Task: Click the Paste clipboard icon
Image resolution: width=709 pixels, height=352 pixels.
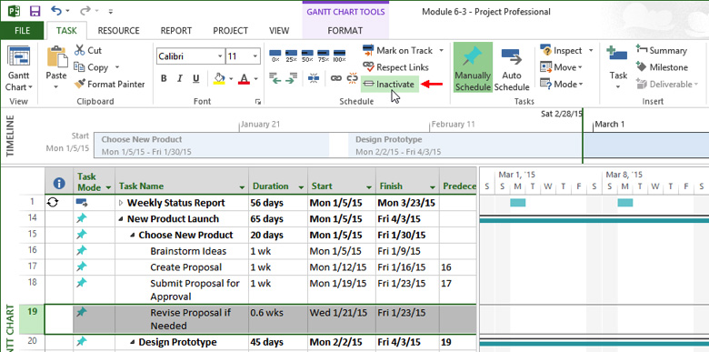Action: coord(56,56)
